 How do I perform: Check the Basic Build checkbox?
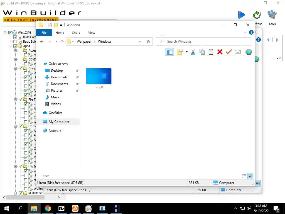15,42
